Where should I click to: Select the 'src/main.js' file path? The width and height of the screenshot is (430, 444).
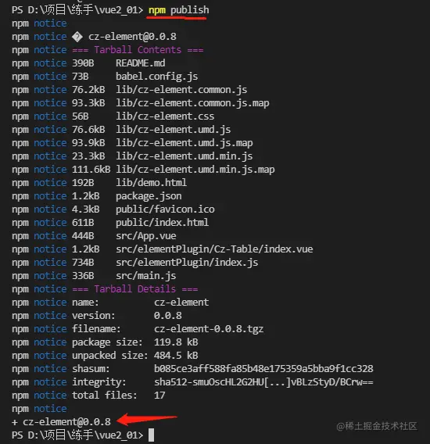pyautogui.click(x=146, y=276)
